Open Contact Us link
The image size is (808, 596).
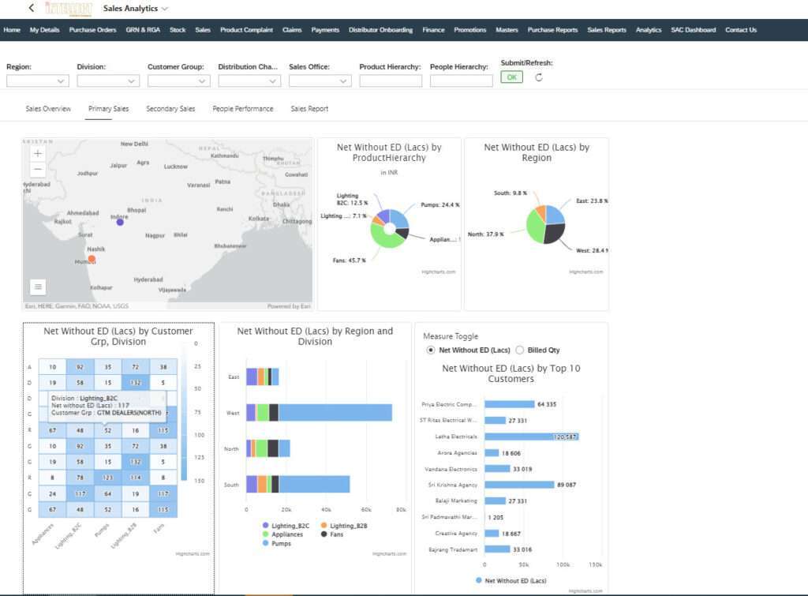(740, 30)
